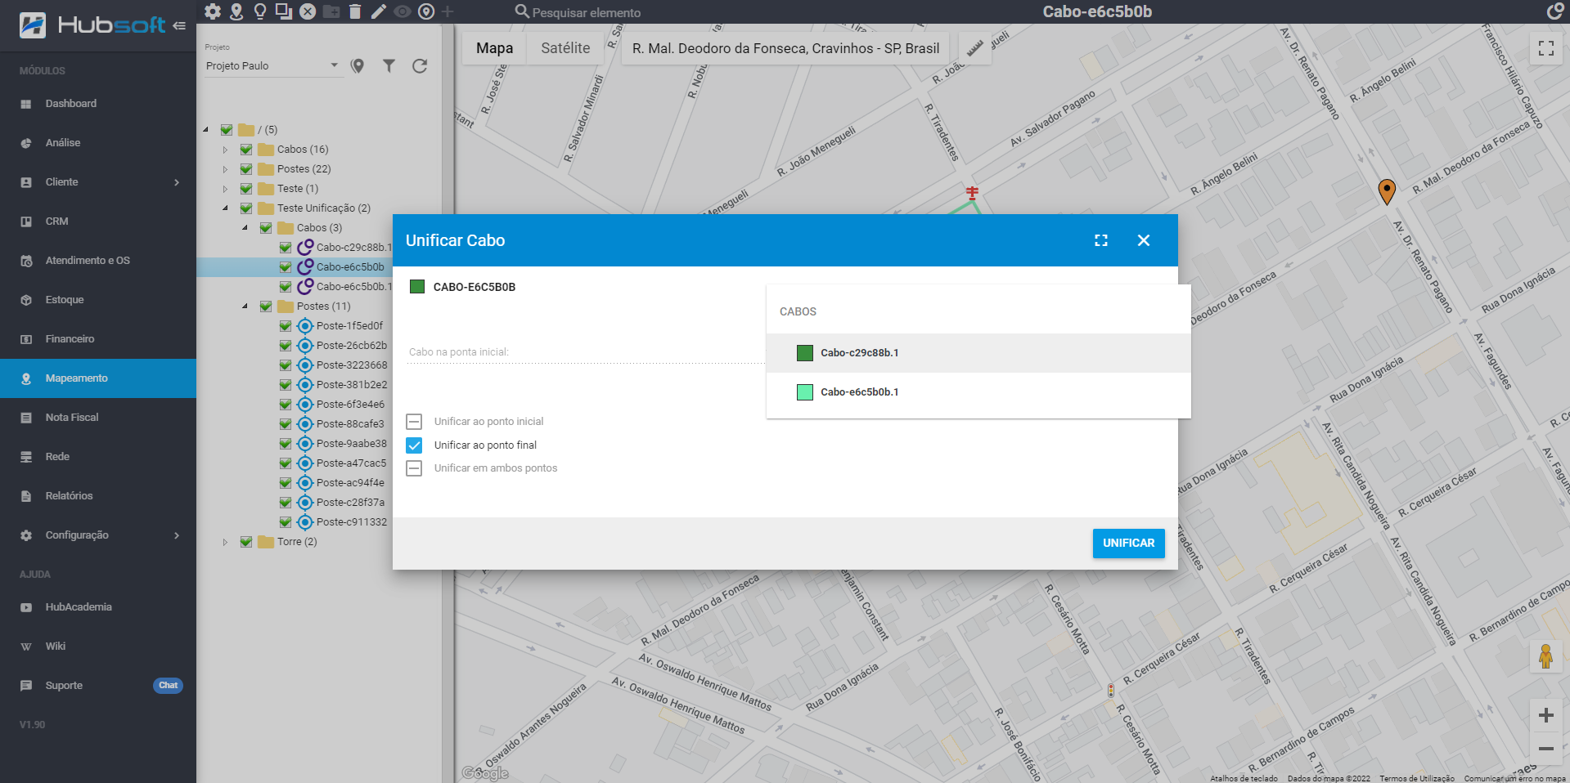This screenshot has width=1570, height=783.
Task: Click the duplicate layers toolbar icon
Action: [x=284, y=11]
